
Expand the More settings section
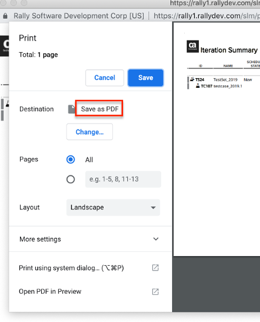90,239
